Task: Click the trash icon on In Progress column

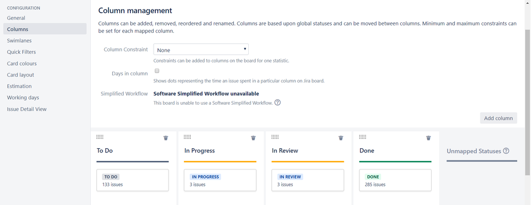Action: [x=254, y=138]
